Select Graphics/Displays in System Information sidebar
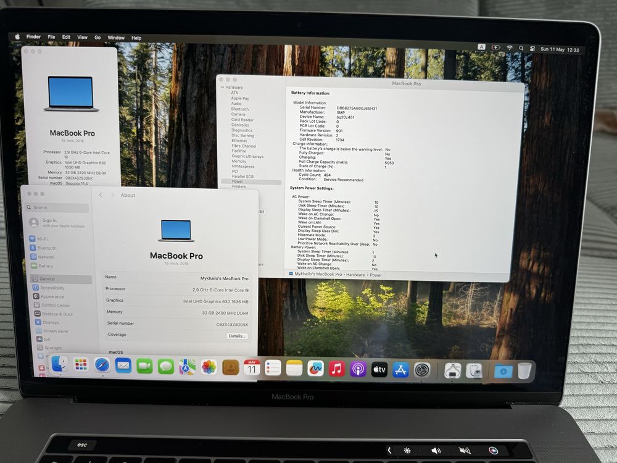Screen dimensions: 617x463 pyautogui.click(x=247, y=156)
